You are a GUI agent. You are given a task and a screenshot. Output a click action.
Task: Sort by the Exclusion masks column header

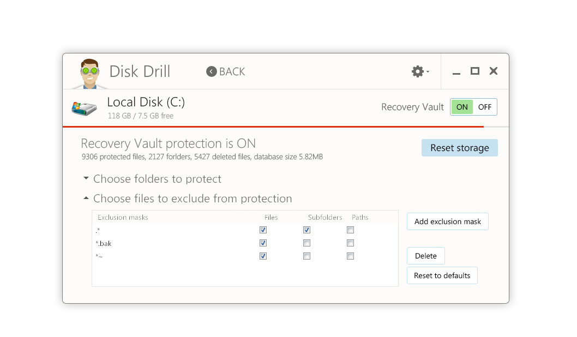tap(123, 218)
